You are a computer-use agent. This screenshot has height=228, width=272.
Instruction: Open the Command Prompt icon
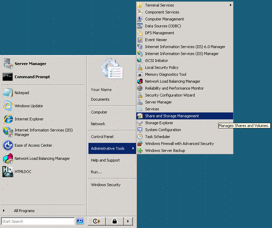[8, 77]
